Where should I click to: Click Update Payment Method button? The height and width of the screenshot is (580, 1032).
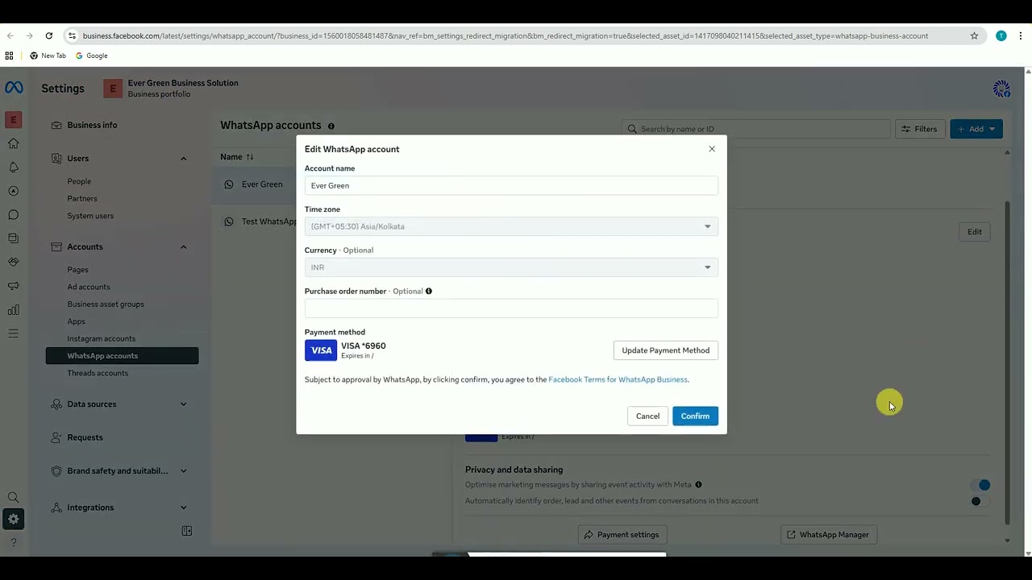(x=666, y=350)
